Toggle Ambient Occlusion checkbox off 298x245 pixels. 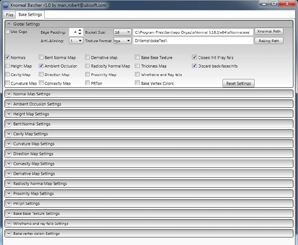coord(41,66)
